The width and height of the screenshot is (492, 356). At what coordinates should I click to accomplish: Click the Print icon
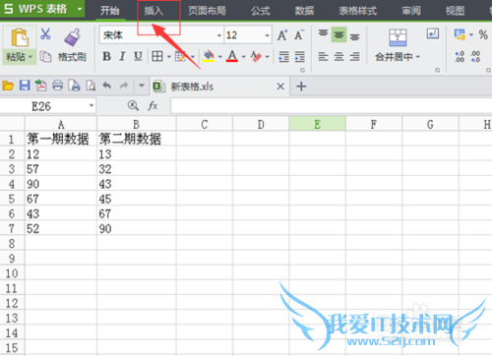click(58, 86)
